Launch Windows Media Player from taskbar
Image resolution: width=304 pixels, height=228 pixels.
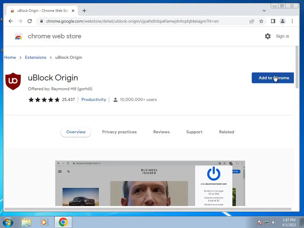click(45, 222)
